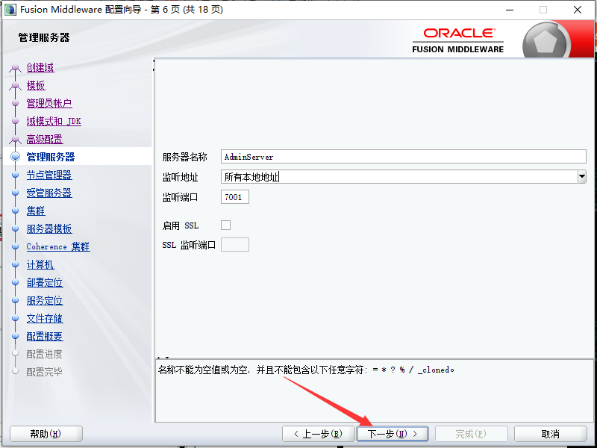Click the 帮助(H) button
This screenshot has width=597, height=448.
pos(46,434)
